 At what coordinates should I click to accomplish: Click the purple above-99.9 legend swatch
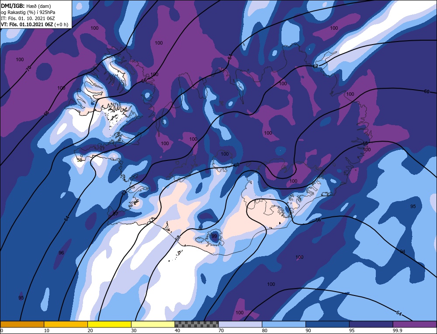[x=415, y=324]
